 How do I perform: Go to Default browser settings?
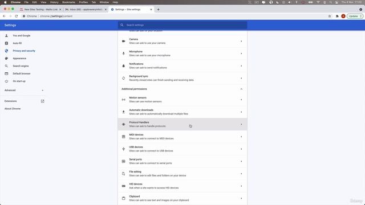tap(22, 73)
